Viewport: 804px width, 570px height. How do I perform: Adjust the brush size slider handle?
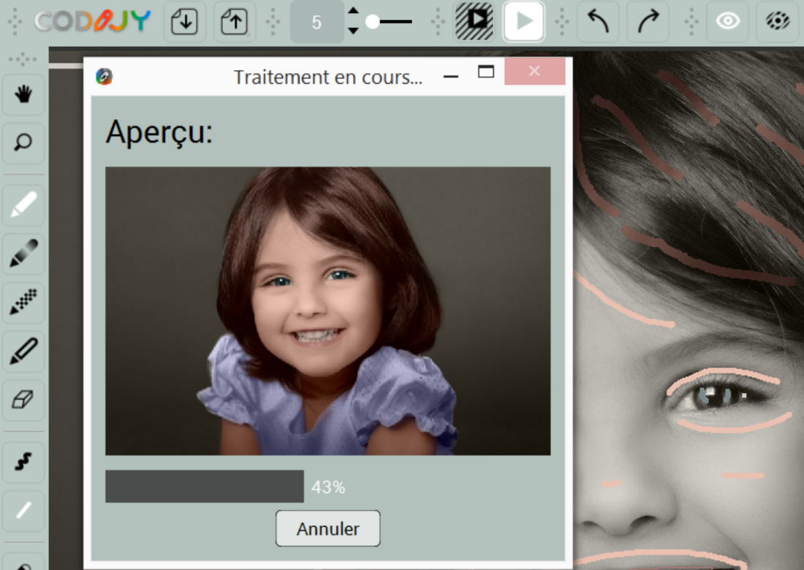coord(373,21)
